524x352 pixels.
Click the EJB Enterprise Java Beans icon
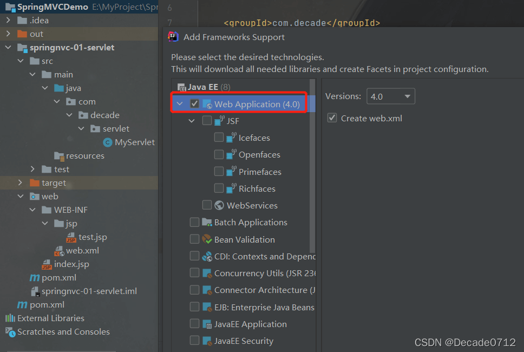pyautogui.click(x=207, y=307)
